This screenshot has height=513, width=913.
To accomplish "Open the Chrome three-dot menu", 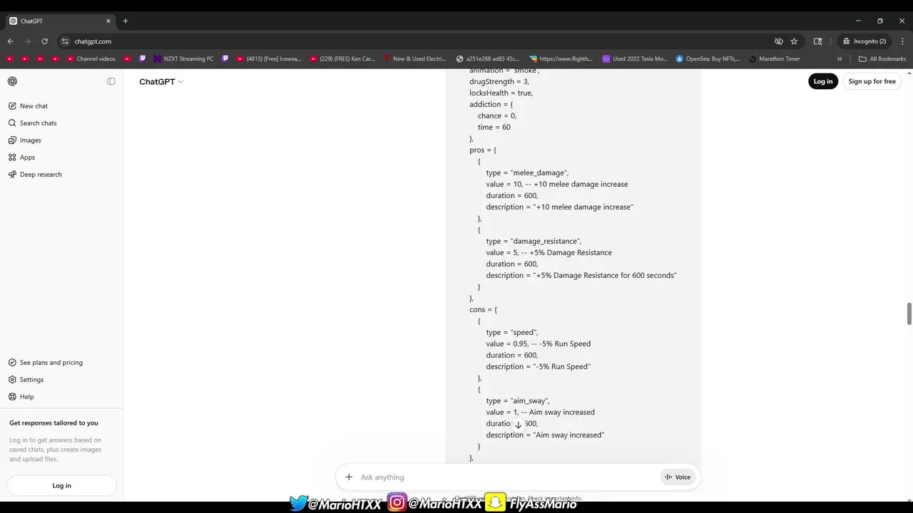I will click(902, 41).
